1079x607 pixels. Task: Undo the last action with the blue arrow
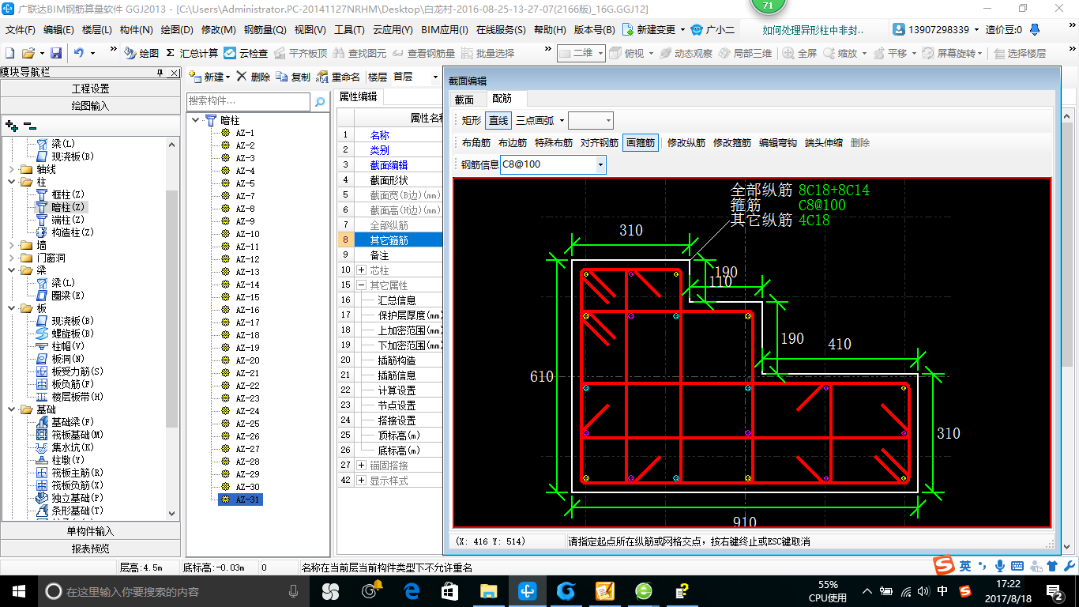[x=79, y=53]
